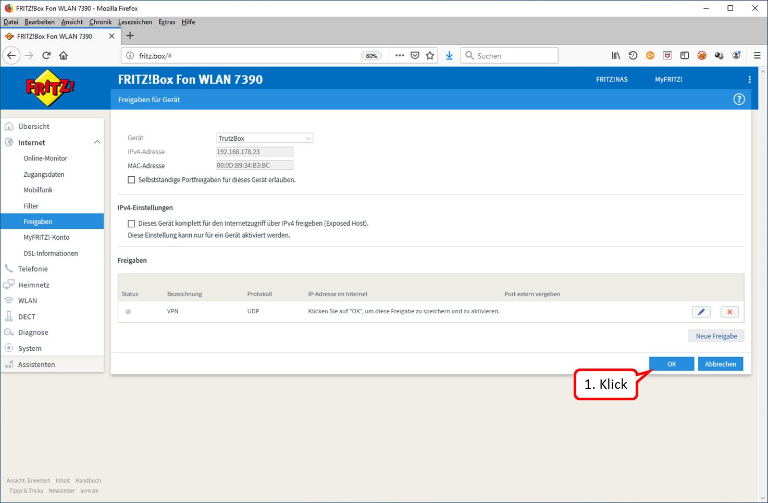Viewport: 768px width, 503px height.
Task: Toggle the Firefox sidebar icon
Action: [685, 55]
